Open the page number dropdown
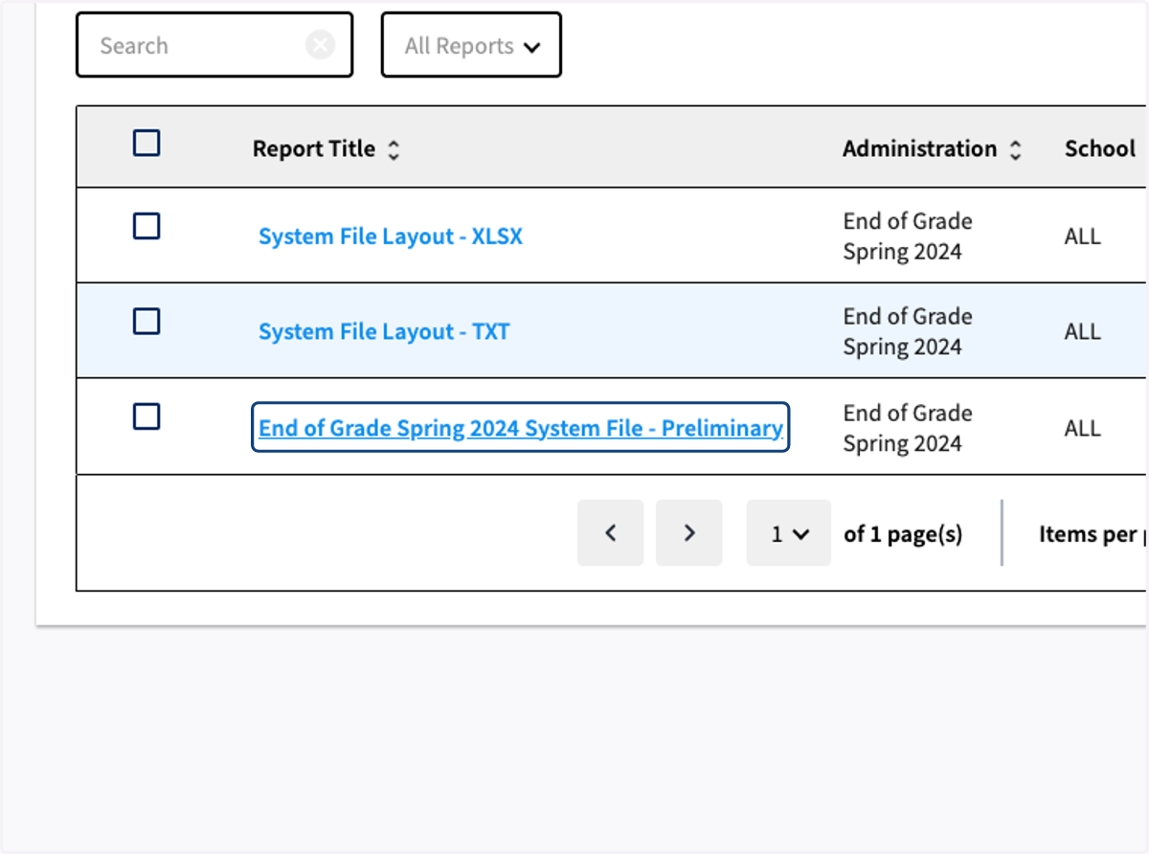 789,533
